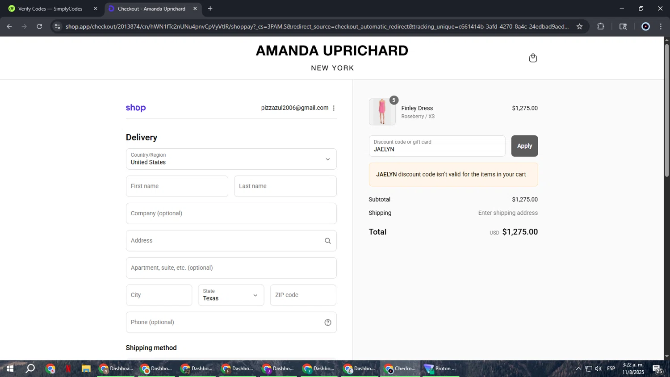Apply the JAELYN discount code
Viewport: 670px width, 377px height.
[x=524, y=146]
